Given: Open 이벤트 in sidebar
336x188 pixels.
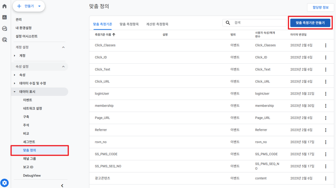Looking at the screenshot, I should (x=27, y=100).
